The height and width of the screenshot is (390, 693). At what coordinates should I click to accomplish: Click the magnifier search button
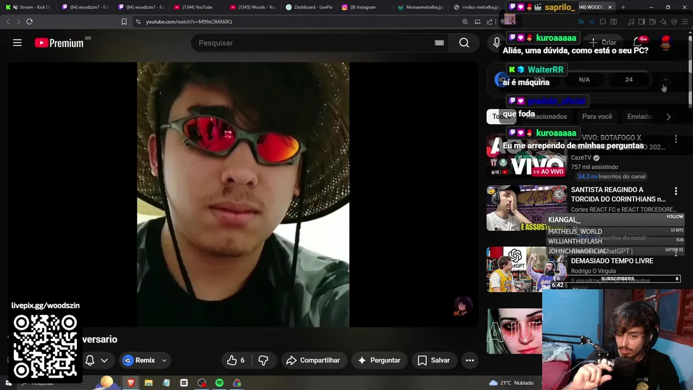pyautogui.click(x=464, y=43)
